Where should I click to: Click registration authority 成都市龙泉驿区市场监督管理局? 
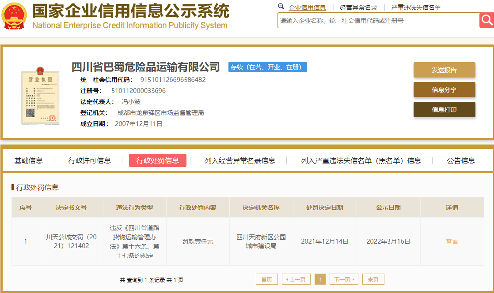pos(160,113)
